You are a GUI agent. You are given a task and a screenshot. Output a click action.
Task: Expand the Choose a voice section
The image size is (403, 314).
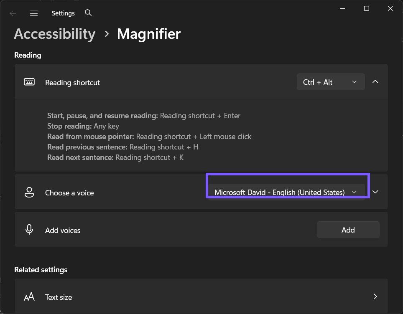[375, 192]
